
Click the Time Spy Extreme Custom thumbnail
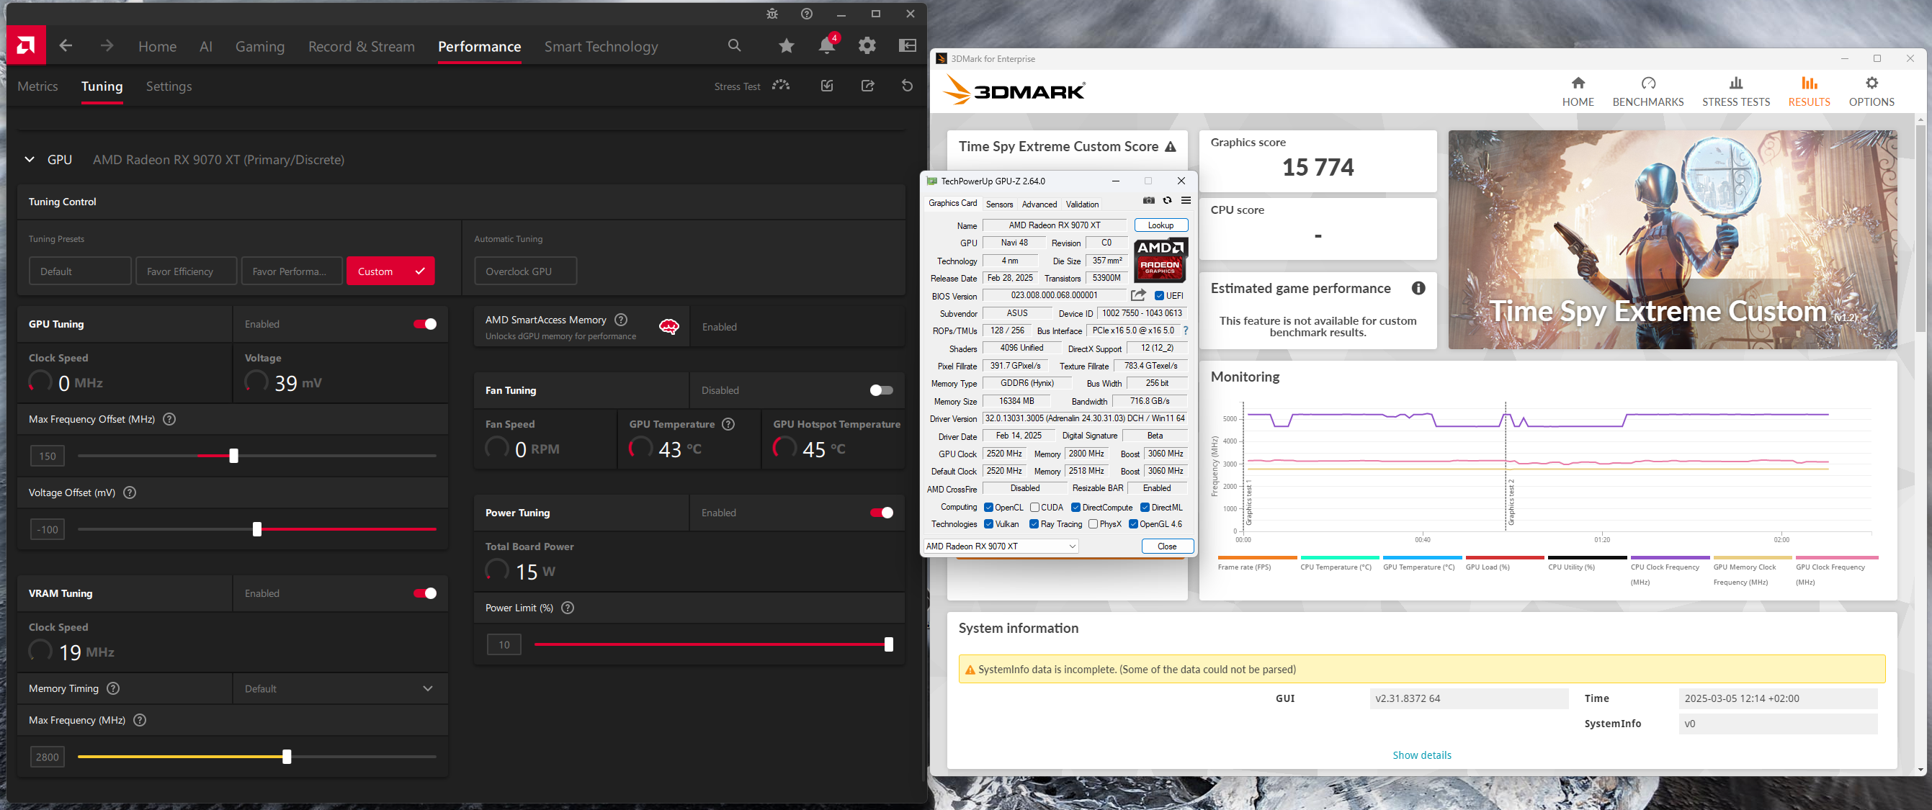pyautogui.click(x=1672, y=240)
